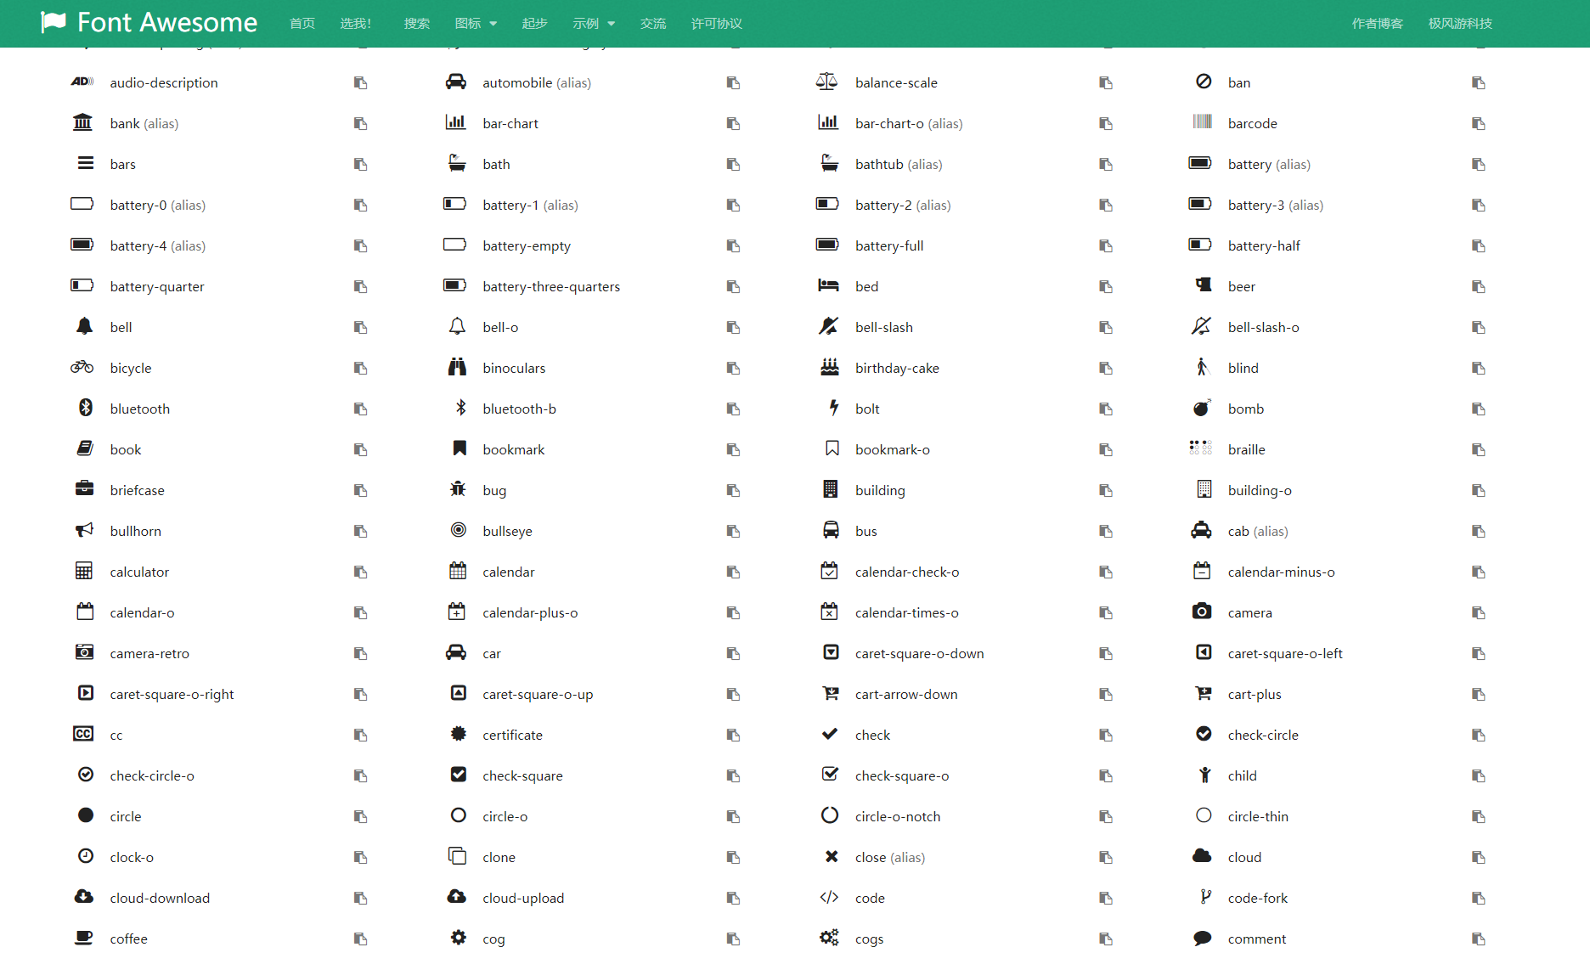Click the braille label text
The width and height of the screenshot is (1590, 964).
pyautogui.click(x=1246, y=449)
